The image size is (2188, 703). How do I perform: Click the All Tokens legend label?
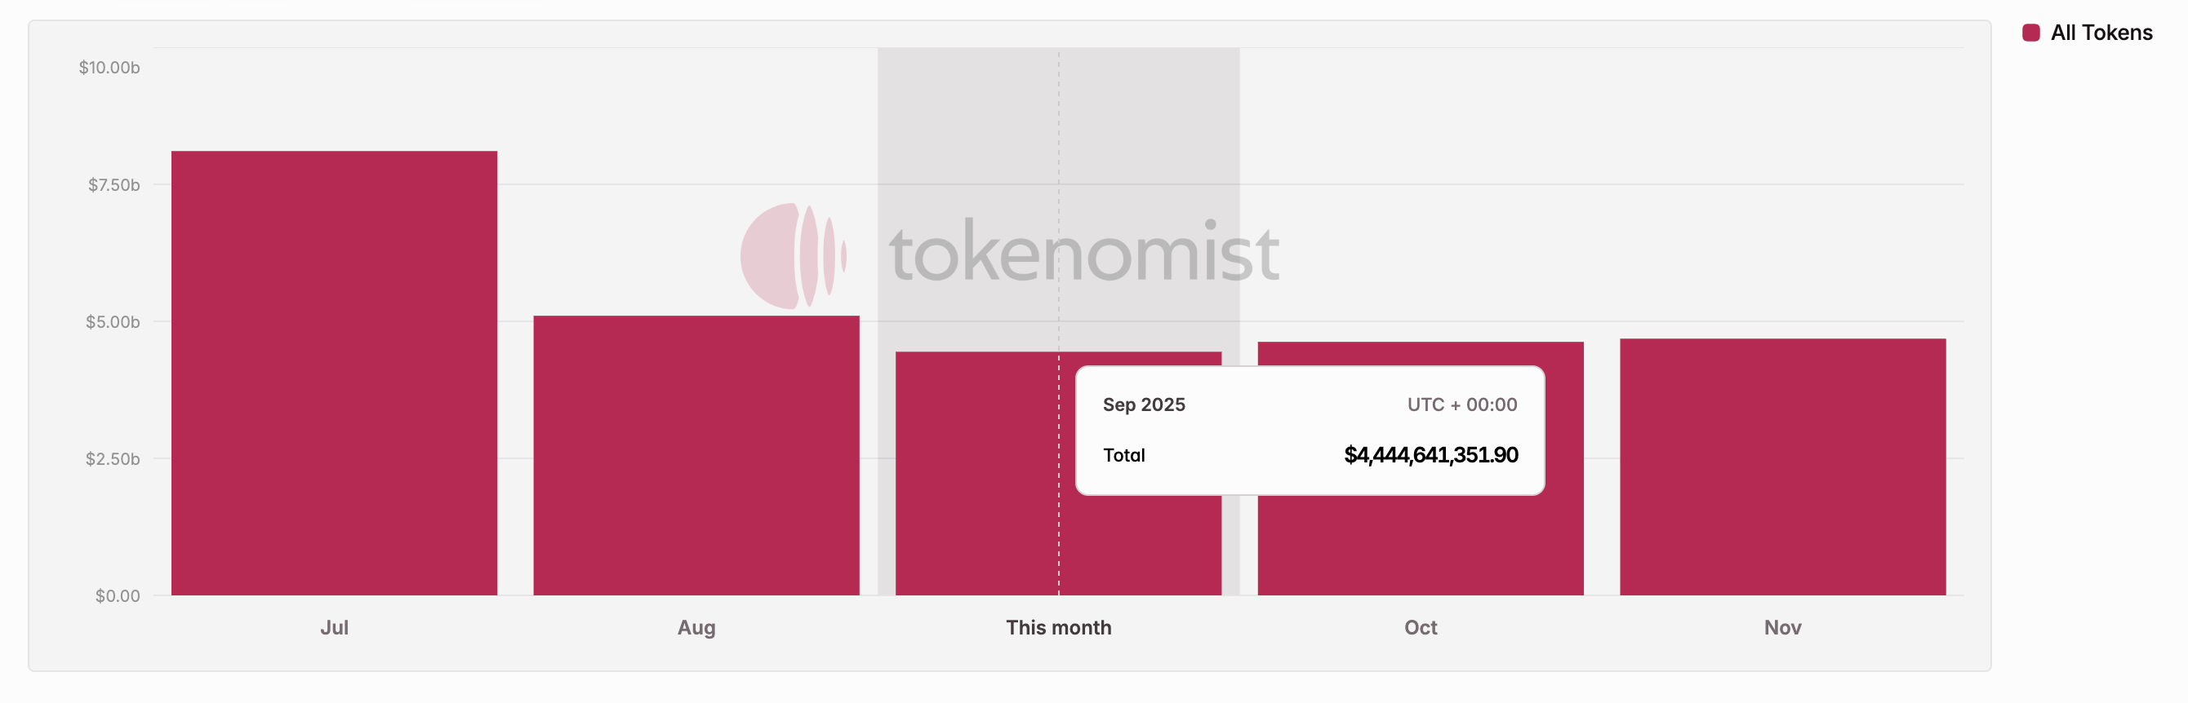(x=2101, y=33)
